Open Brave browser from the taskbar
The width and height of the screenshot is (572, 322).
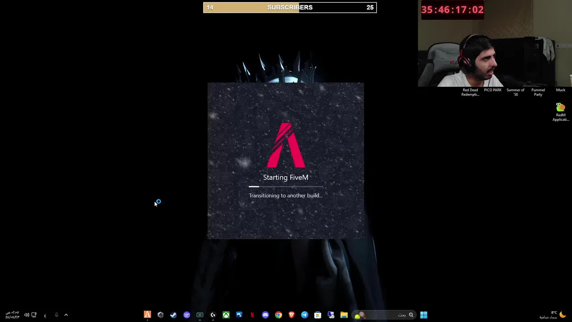(x=291, y=315)
